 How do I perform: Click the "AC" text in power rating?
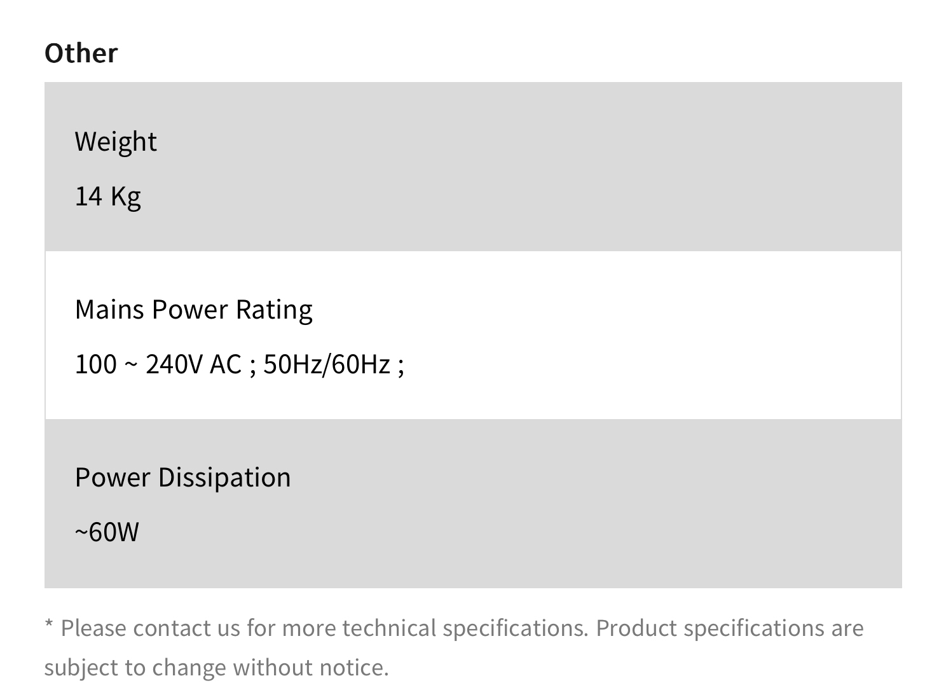[226, 364]
